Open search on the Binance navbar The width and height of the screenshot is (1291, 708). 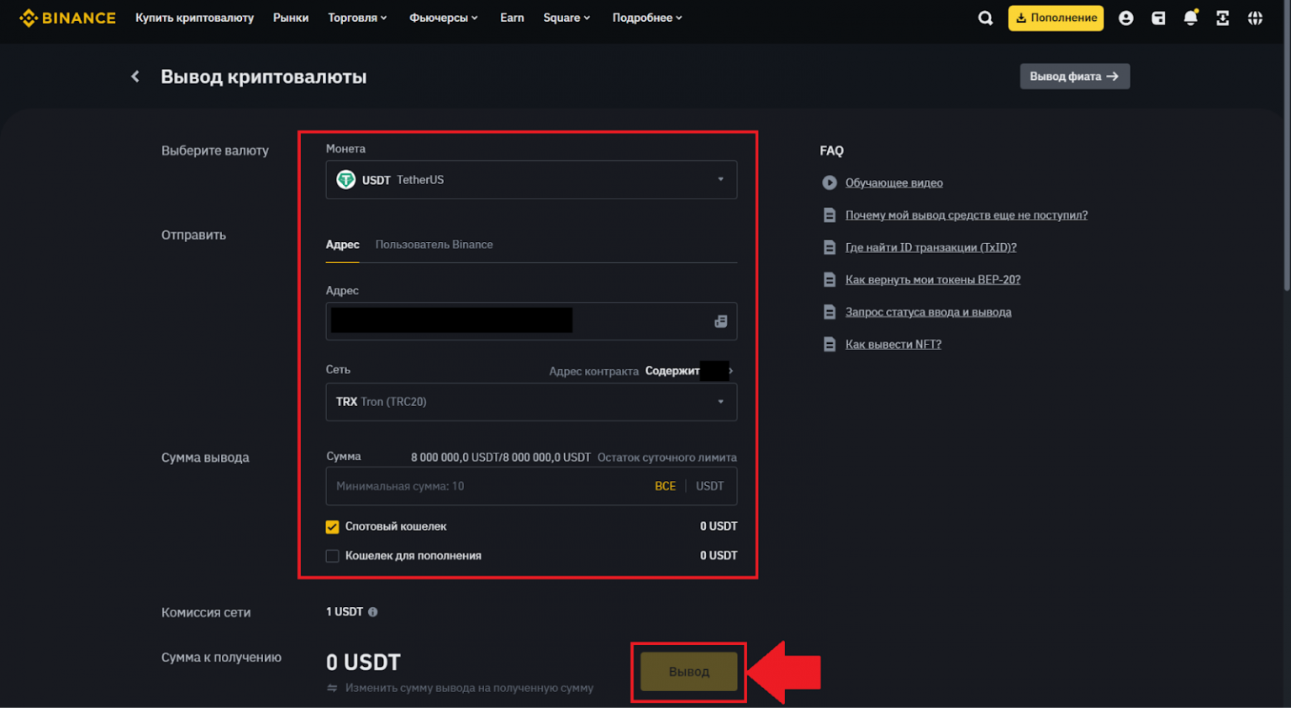pyautogui.click(x=985, y=17)
